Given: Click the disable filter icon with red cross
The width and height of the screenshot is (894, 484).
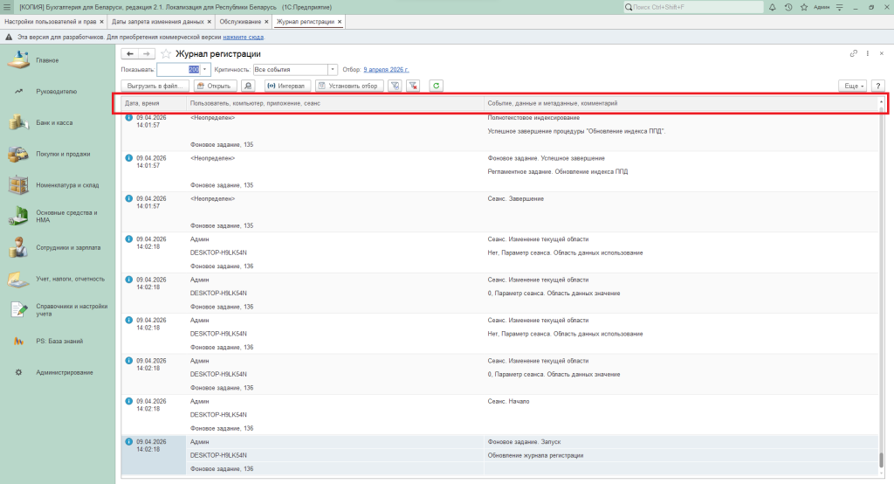Looking at the screenshot, I should (x=413, y=86).
